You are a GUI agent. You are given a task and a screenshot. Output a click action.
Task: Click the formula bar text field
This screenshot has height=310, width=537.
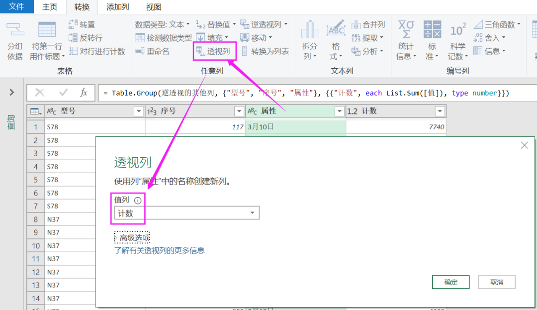click(x=317, y=93)
